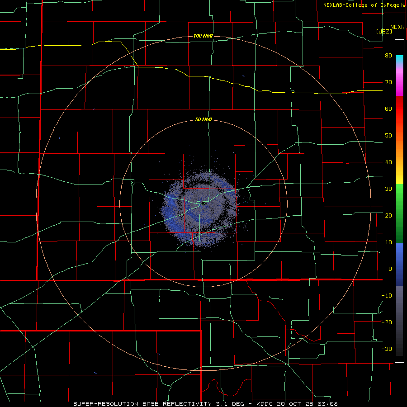
Task: Click the -30 dBZ scale label
Action: (x=387, y=349)
